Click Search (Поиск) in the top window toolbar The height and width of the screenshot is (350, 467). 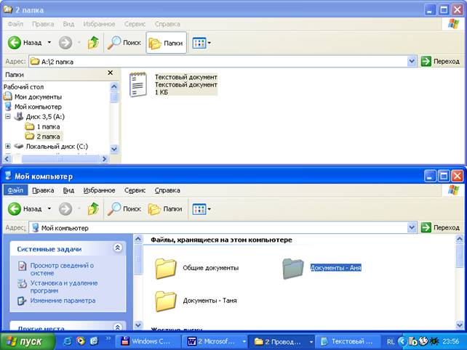click(124, 43)
